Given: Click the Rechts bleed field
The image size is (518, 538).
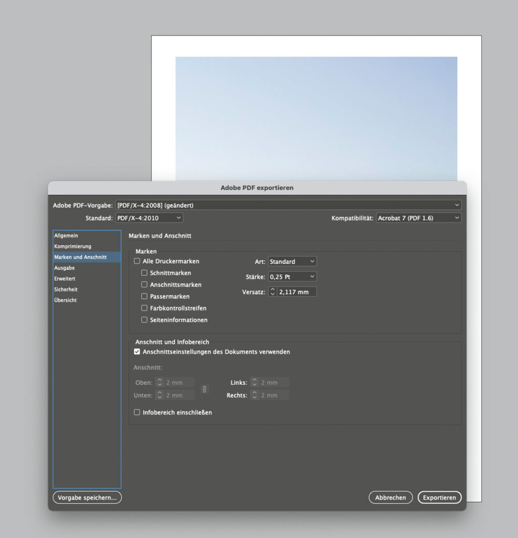Looking at the screenshot, I should [274, 395].
